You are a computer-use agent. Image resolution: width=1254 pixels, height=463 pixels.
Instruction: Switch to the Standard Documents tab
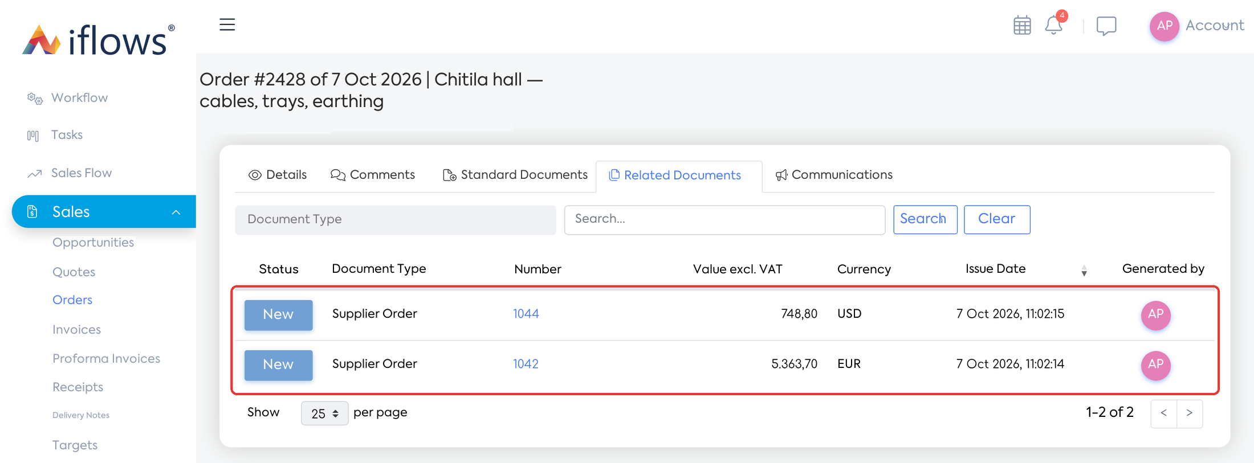click(515, 175)
